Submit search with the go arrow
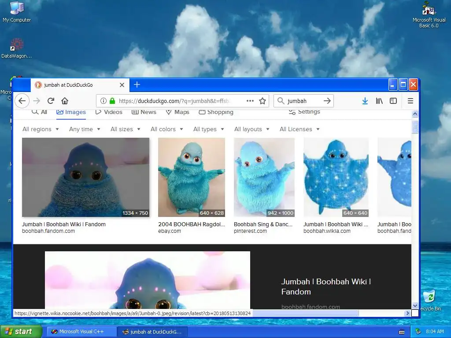 coord(327,101)
